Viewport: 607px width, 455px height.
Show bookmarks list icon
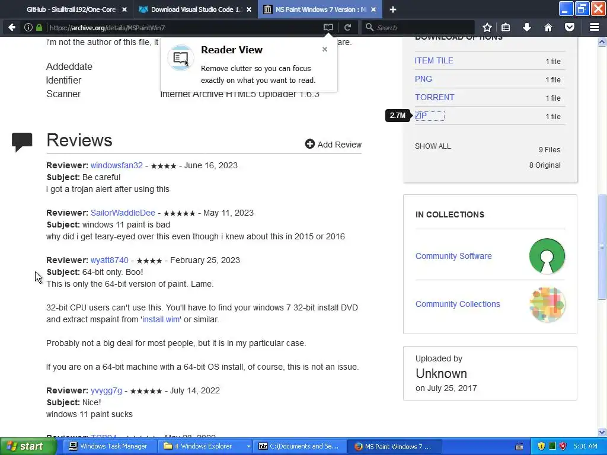[x=506, y=27]
